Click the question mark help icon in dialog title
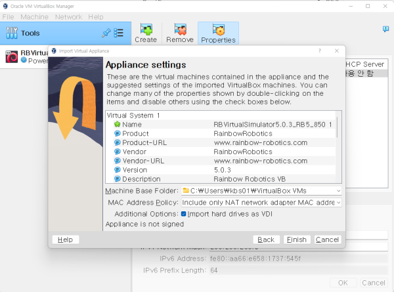394x292 pixels. click(x=320, y=51)
